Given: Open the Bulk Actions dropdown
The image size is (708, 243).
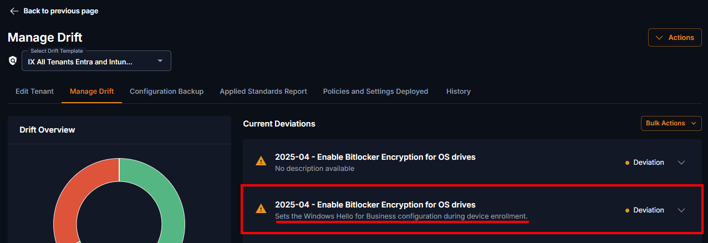Looking at the screenshot, I should tap(671, 123).
